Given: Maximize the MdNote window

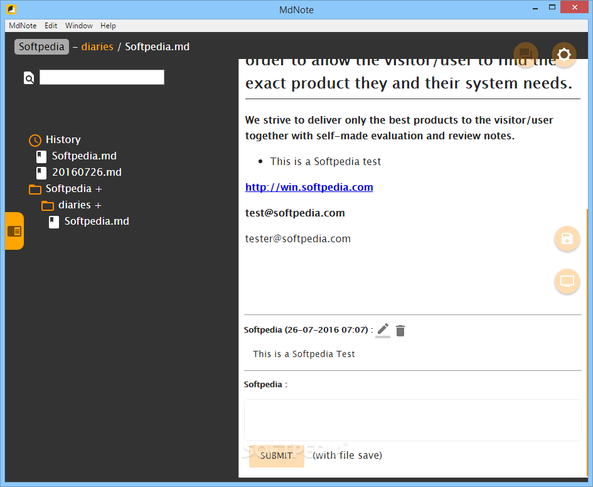Looking at the screenshot, I should (552, 8).
